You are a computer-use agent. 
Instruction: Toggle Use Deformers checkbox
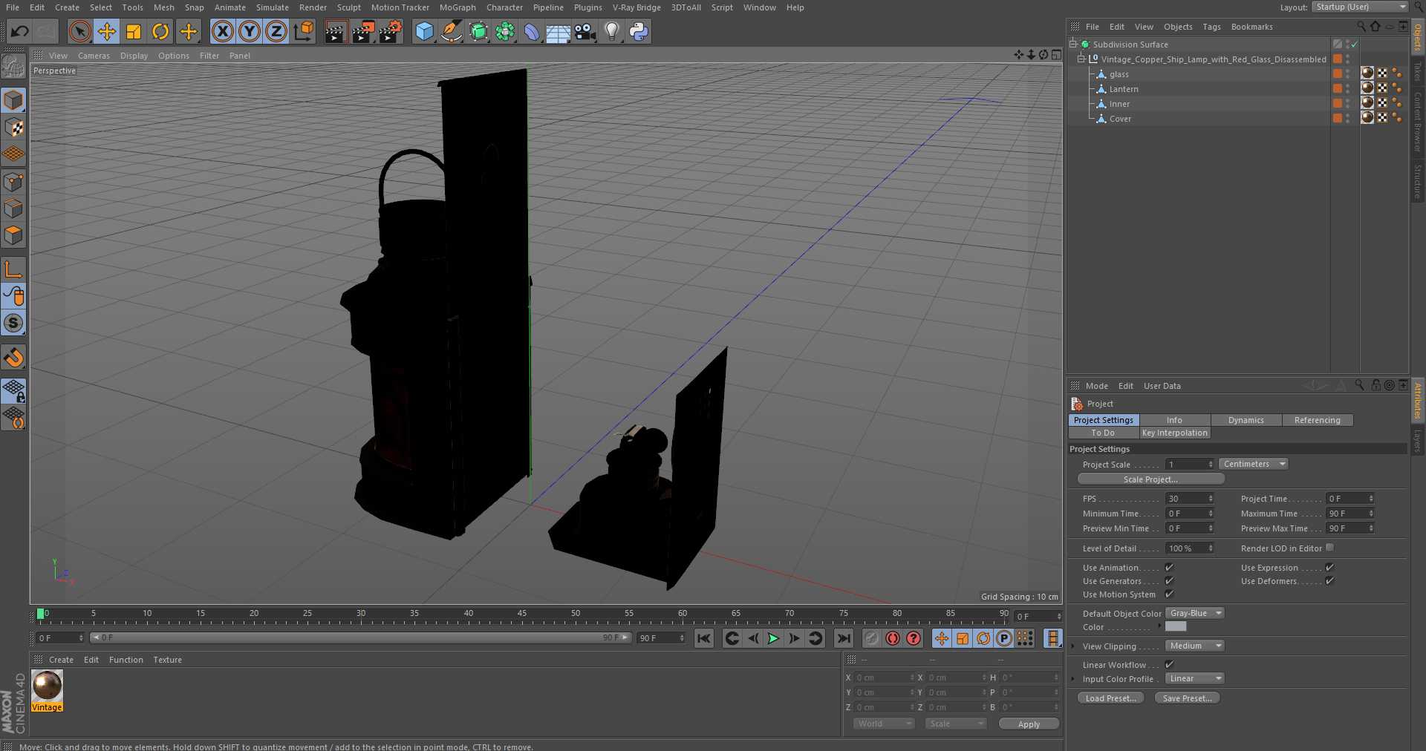[1329, 580]
